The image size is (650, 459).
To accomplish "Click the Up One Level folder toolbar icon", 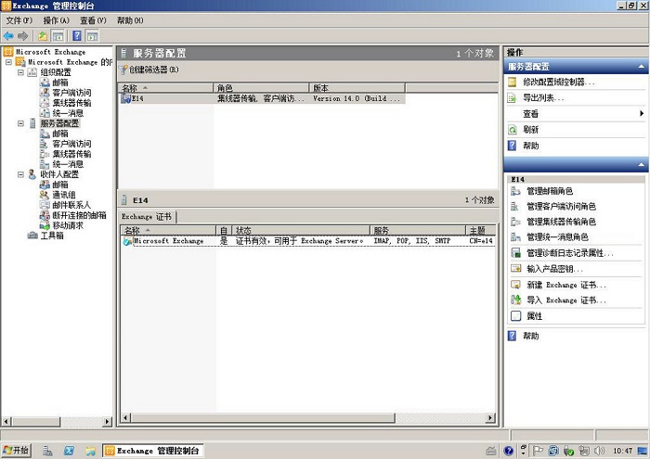I will coord(43,35).
